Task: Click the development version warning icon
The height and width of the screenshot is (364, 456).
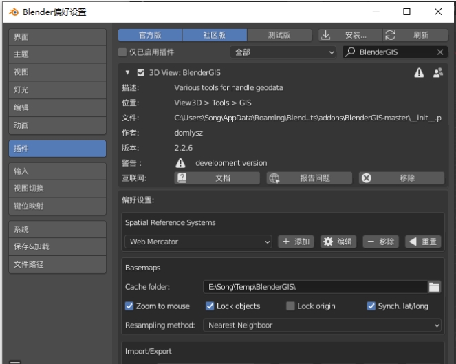Action: [180, 163]
